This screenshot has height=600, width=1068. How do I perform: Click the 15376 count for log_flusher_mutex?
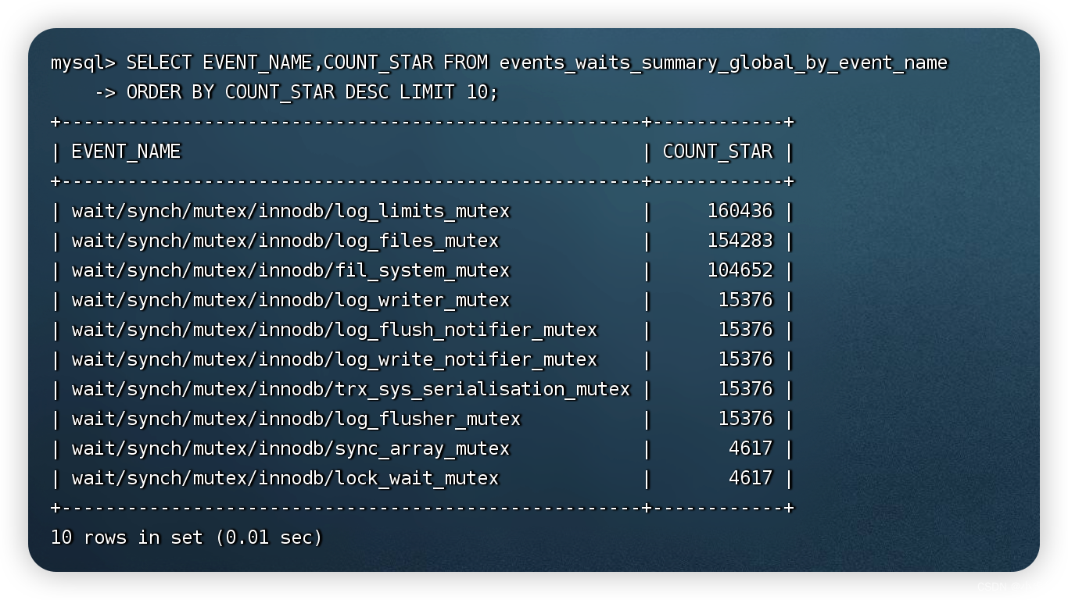point(745,419)
